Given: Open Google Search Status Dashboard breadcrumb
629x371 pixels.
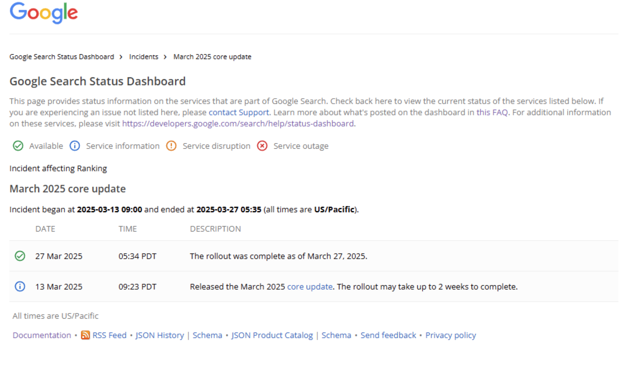Looking at the screenshot, I should 62,57.
